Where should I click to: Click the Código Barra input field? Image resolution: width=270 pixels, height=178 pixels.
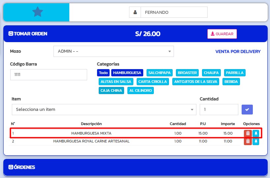click(x=49, y=75)
